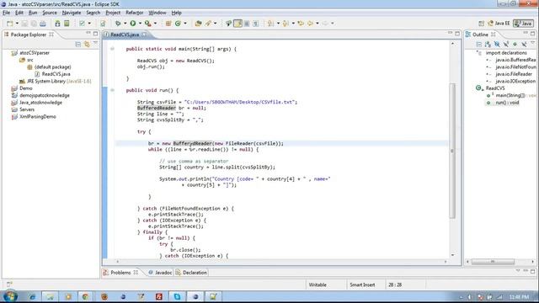Toggle Mark Occurrences highlighted toolbar button
This screenshot has height=303, width=539.
(x=237, y=24)
